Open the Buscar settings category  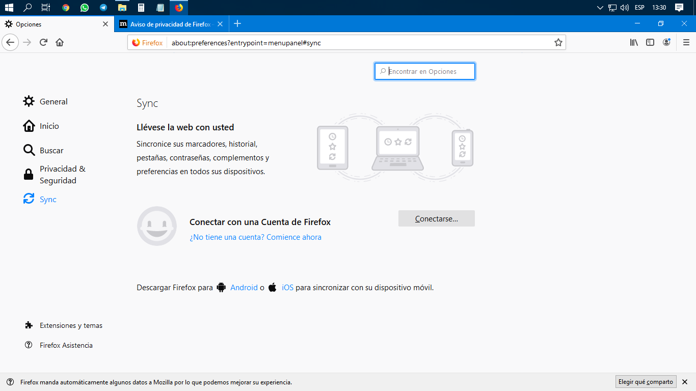(x=51, y=151)
